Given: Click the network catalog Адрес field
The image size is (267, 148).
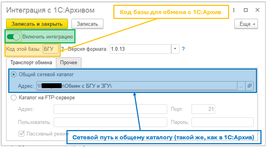Looking at the screenshot, I should point(136,86).
